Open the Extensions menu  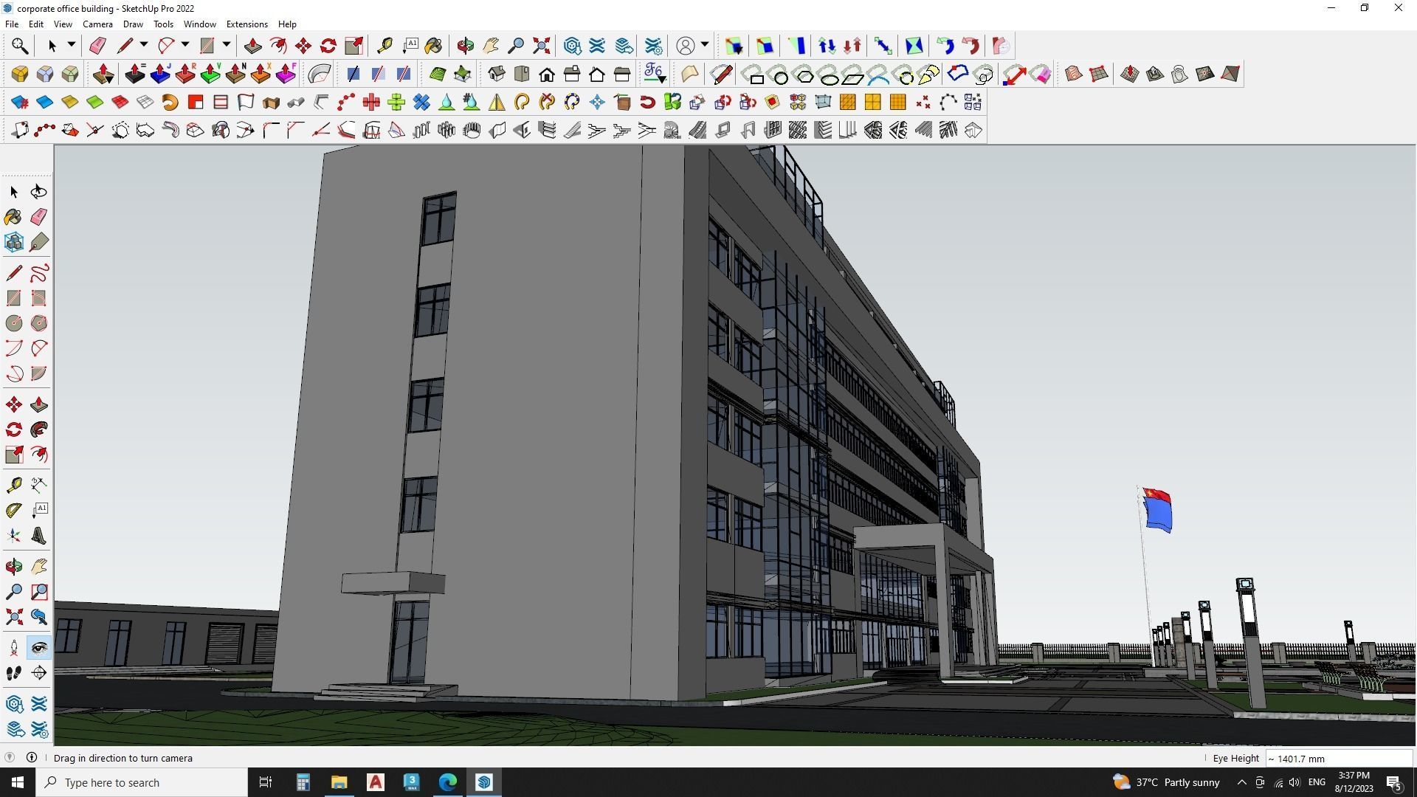pos(246,24)
